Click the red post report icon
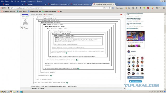Viewport: 166px width, 93px height. tap(121, 14)
